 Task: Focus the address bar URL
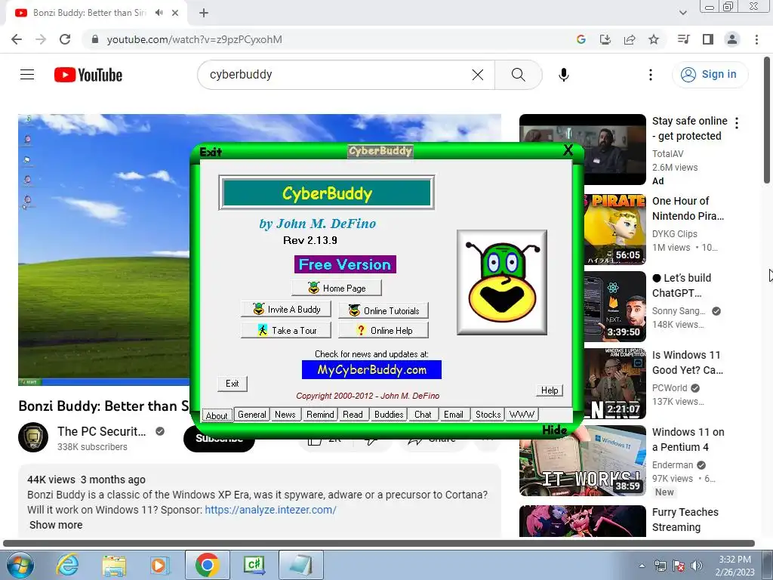pyautogui.click(x=194, y=39)
